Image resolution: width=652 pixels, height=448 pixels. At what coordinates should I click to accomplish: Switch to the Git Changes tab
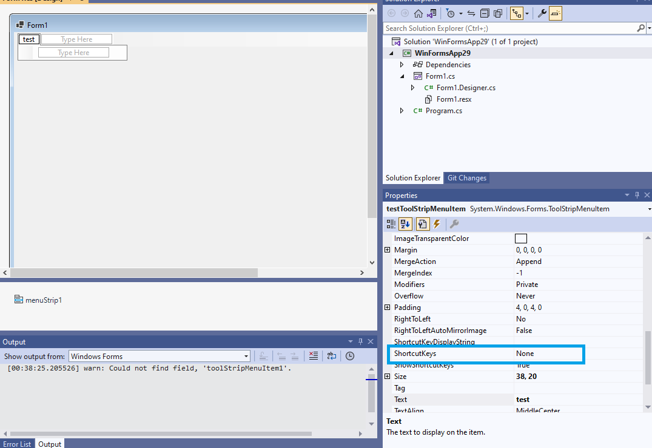point(466,178)
